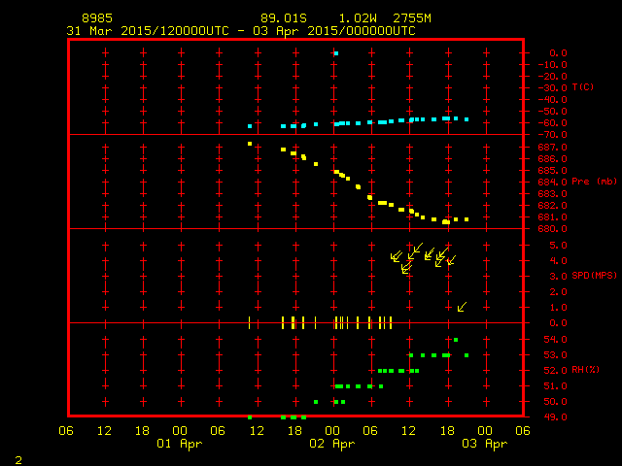Click the T(C) temperature axis label
The image size is (622, 466).
coord(583,86)
